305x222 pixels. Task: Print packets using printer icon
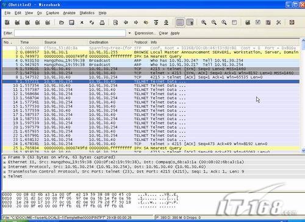pyautogui.click(x=102, y=23)
